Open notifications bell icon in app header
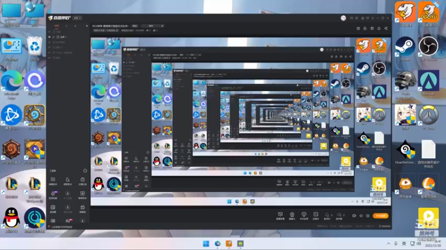Viewport: 446px width, 250px height. tap(379, 28)
